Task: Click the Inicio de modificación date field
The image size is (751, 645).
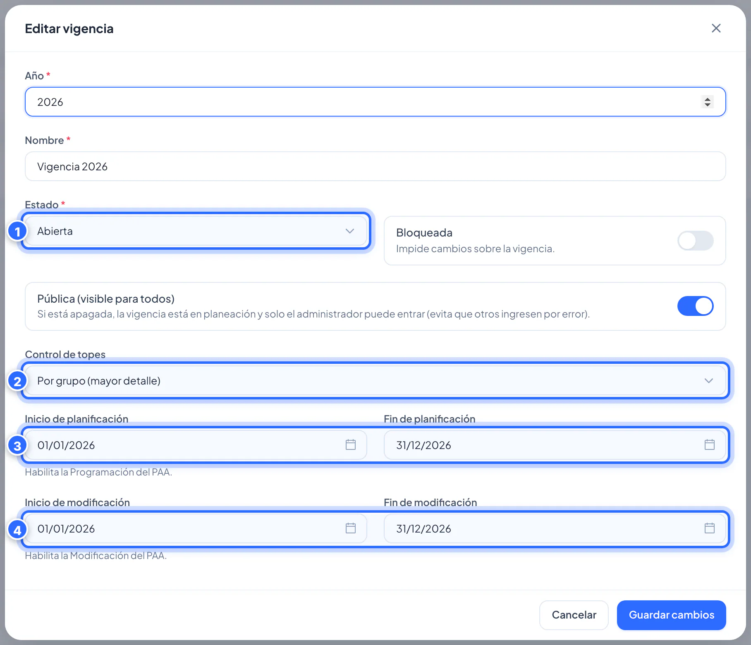Action: [x=196, y=528]
